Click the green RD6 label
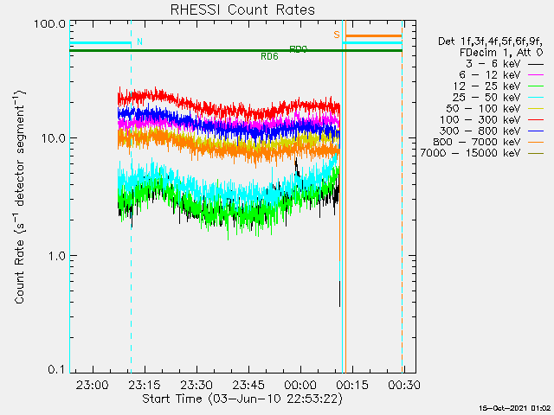This screenshot has width=554, height=415. coord(270,56)
